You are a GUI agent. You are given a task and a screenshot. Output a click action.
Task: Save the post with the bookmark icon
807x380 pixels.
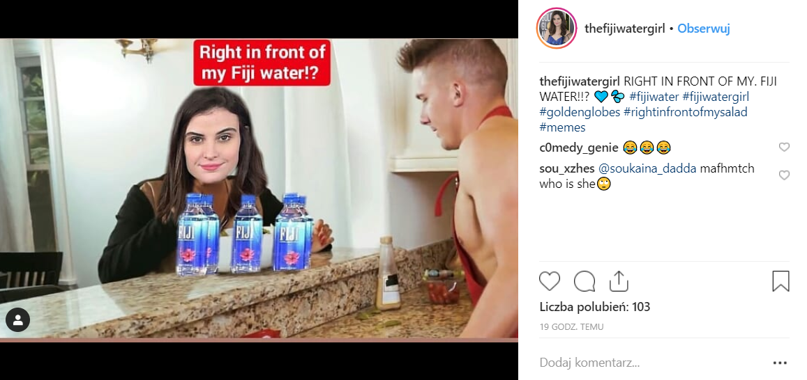pos(780,281)
